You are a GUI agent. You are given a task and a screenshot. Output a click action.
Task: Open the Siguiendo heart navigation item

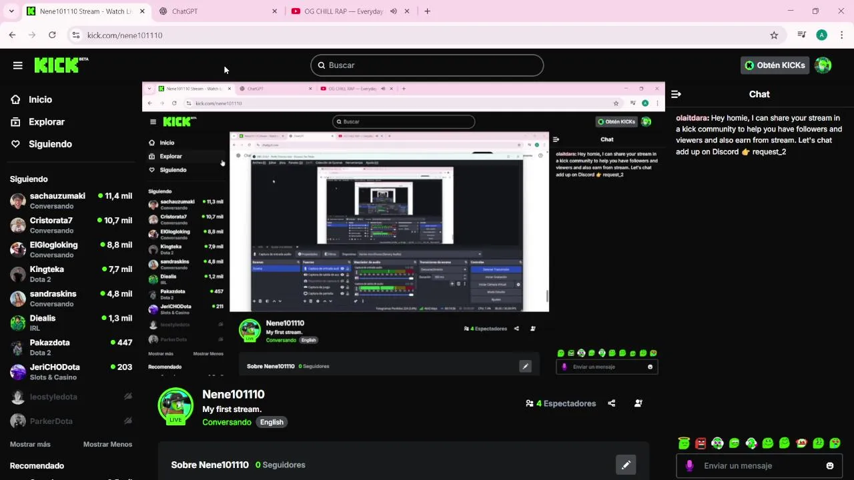point(50,144)
